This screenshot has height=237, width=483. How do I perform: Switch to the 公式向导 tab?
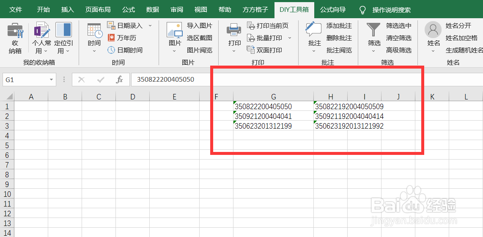333,10
